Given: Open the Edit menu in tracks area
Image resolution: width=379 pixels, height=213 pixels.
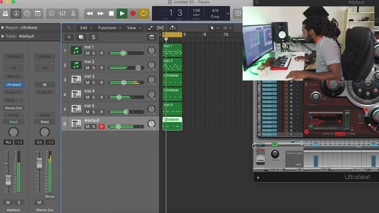Looking at the screenshot, I should pyautogui.click(x=86, y=28).
